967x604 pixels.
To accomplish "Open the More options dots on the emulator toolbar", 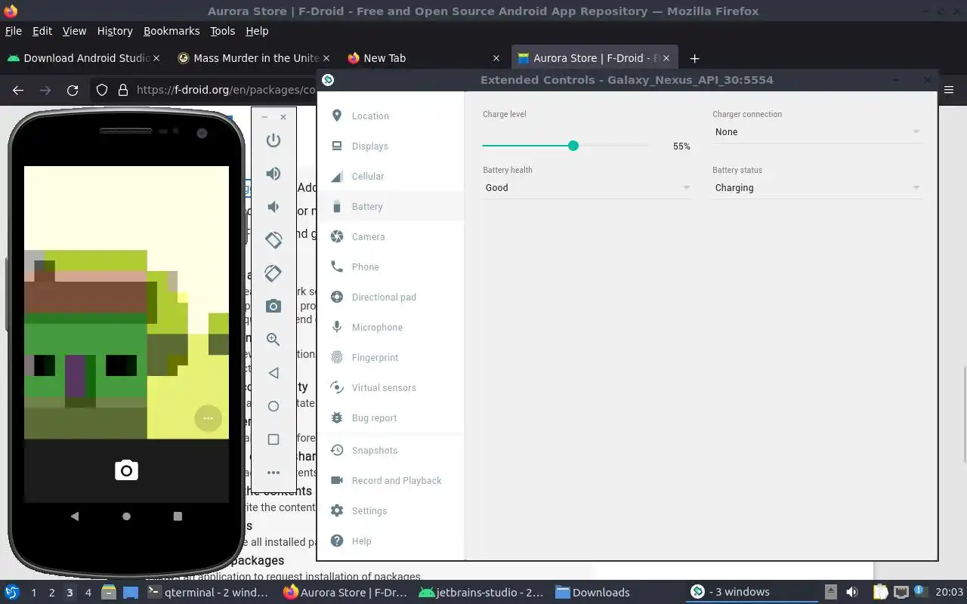I will click(x=273, y=473).
